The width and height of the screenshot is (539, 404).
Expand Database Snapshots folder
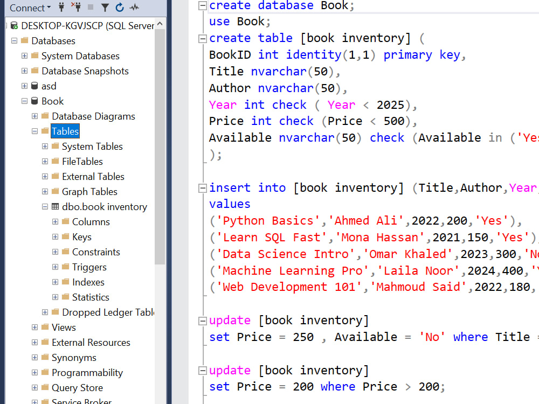click(x=24, y=71)
